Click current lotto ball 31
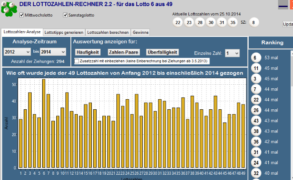This screenshot has width=293, height=180. (222, 22)
